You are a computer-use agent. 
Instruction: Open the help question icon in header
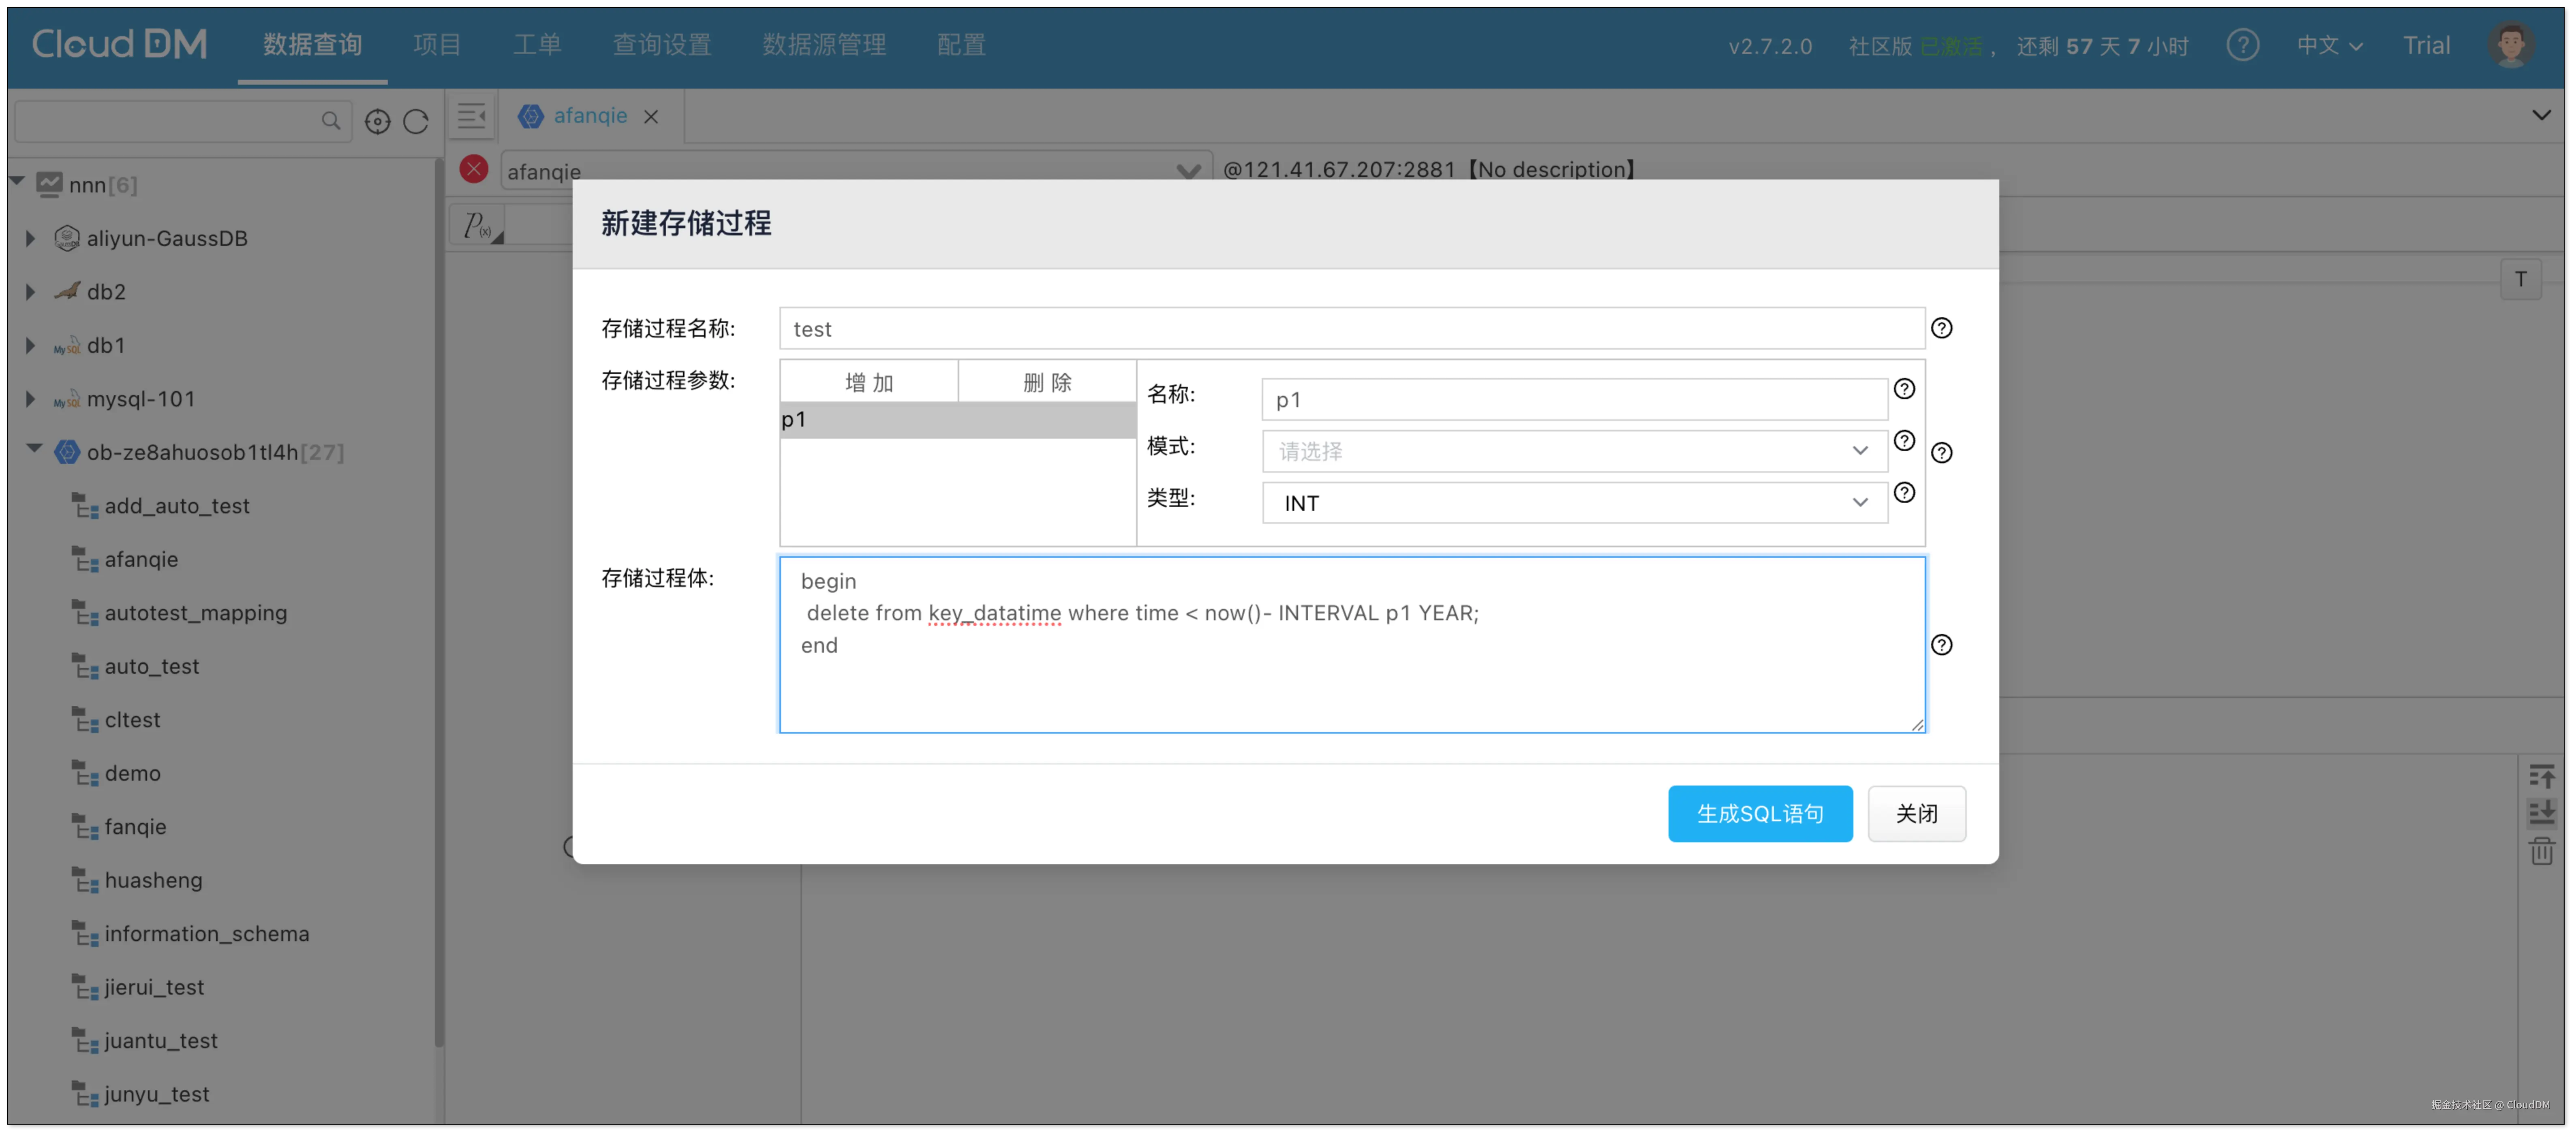[2242, 45]
